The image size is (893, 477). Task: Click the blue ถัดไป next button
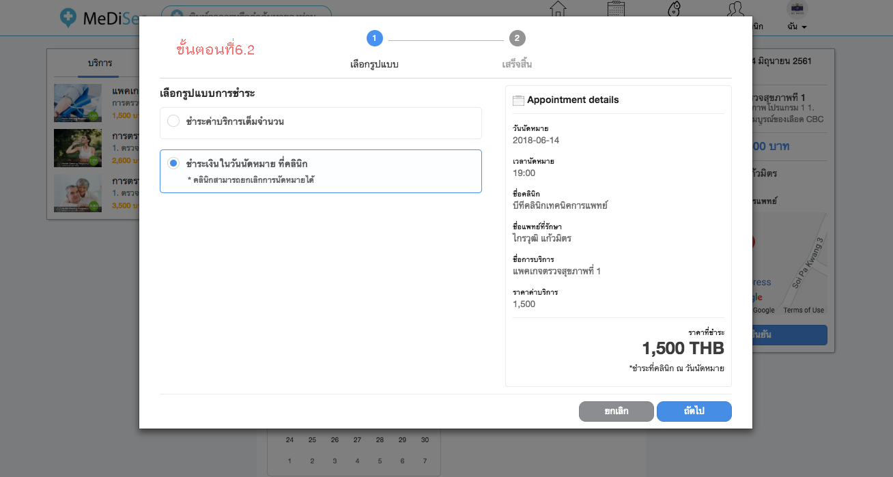pyautogui.click(x=694, y=411)
